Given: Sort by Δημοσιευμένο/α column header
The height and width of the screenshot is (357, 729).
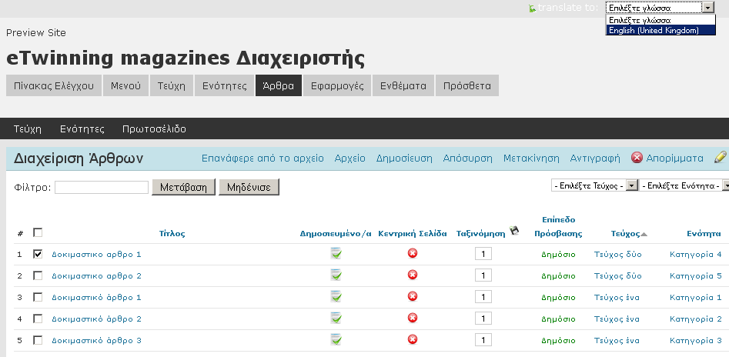Looking at the screenshot, I should 336,233.
